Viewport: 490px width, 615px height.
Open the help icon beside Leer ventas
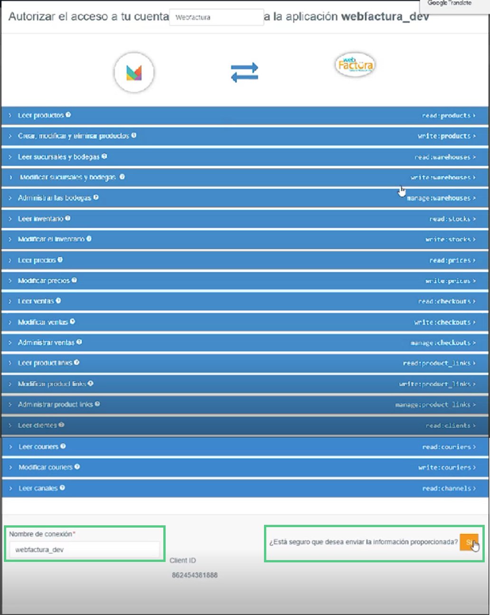click(58, 301)
